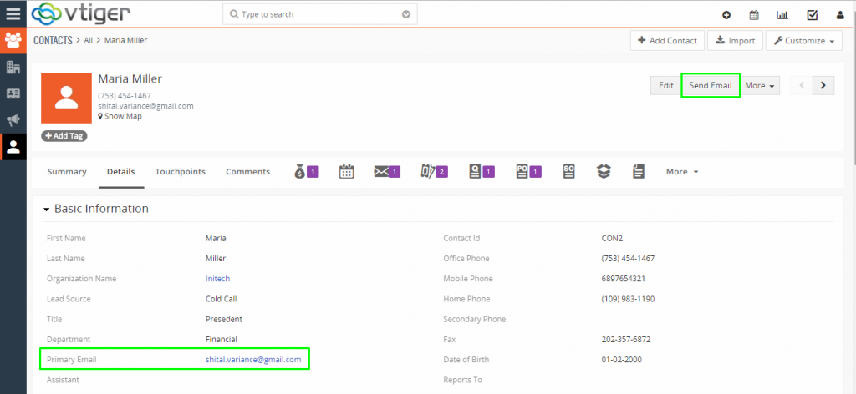Switch to the Touchpoints tab
This screenshot has width=856, height=394.
[x=181, y=172]
